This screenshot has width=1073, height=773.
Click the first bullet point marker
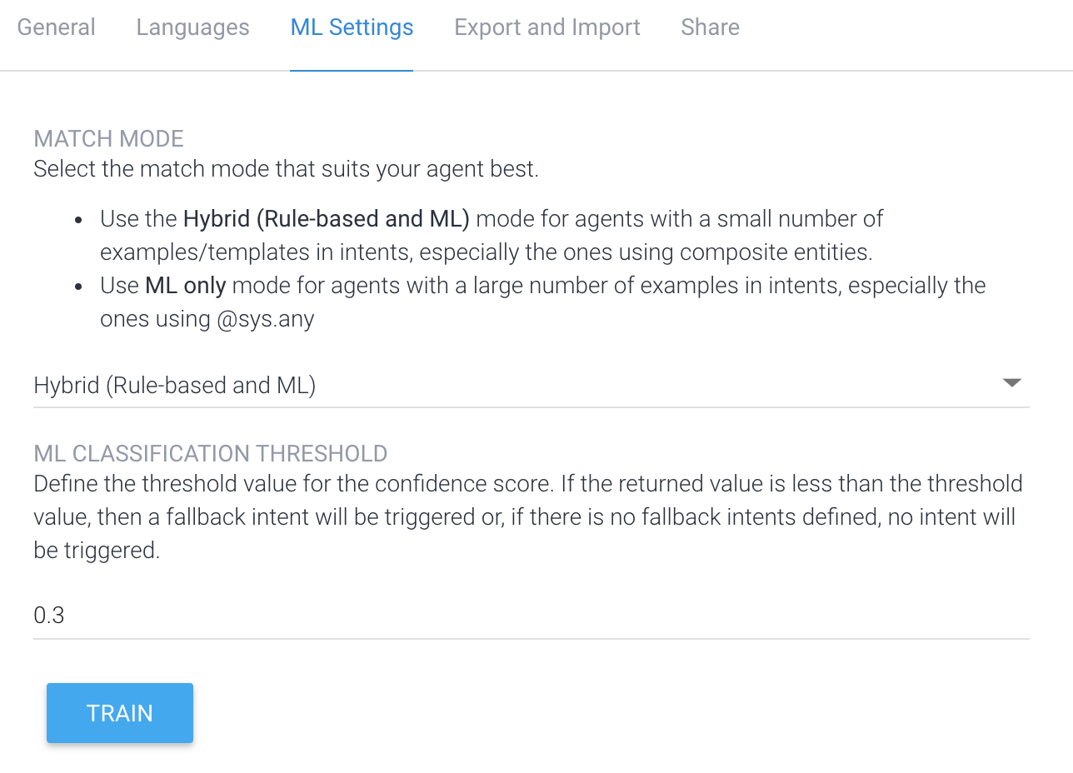(x=78, y=221)
